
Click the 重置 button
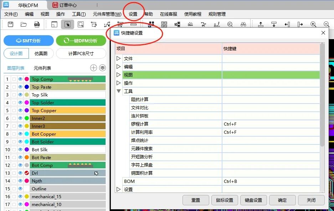click(196, 200)
